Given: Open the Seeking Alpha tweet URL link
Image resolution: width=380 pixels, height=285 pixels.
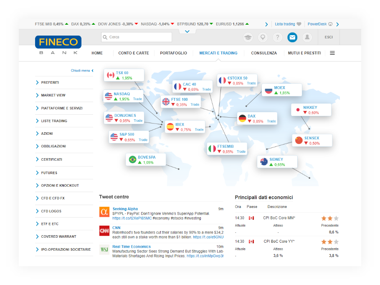Looking at the screenshot, I should click(132, 218).
